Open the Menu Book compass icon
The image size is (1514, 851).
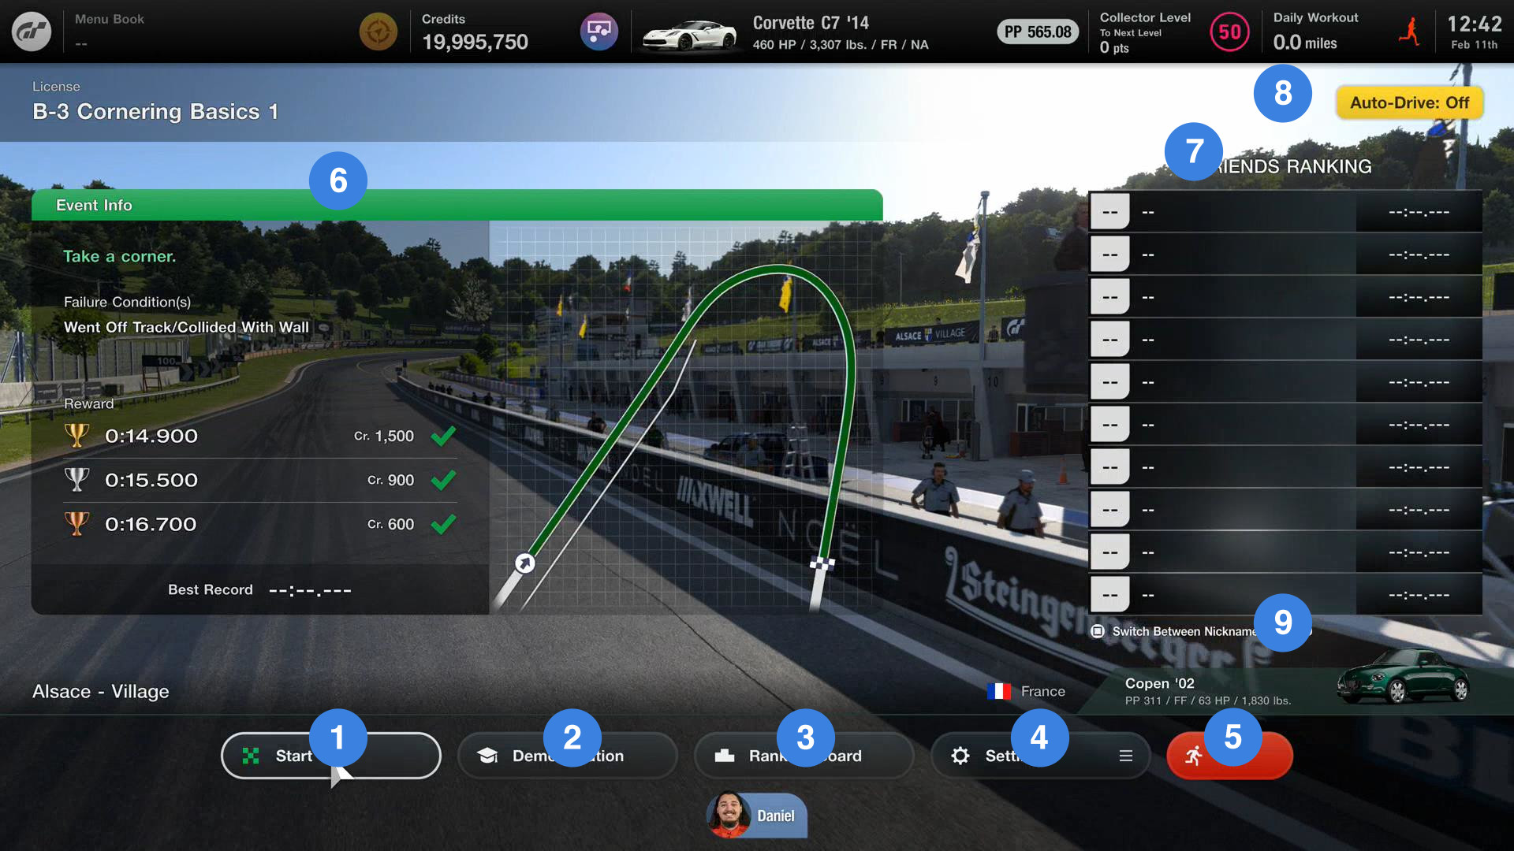click(378, 32)
